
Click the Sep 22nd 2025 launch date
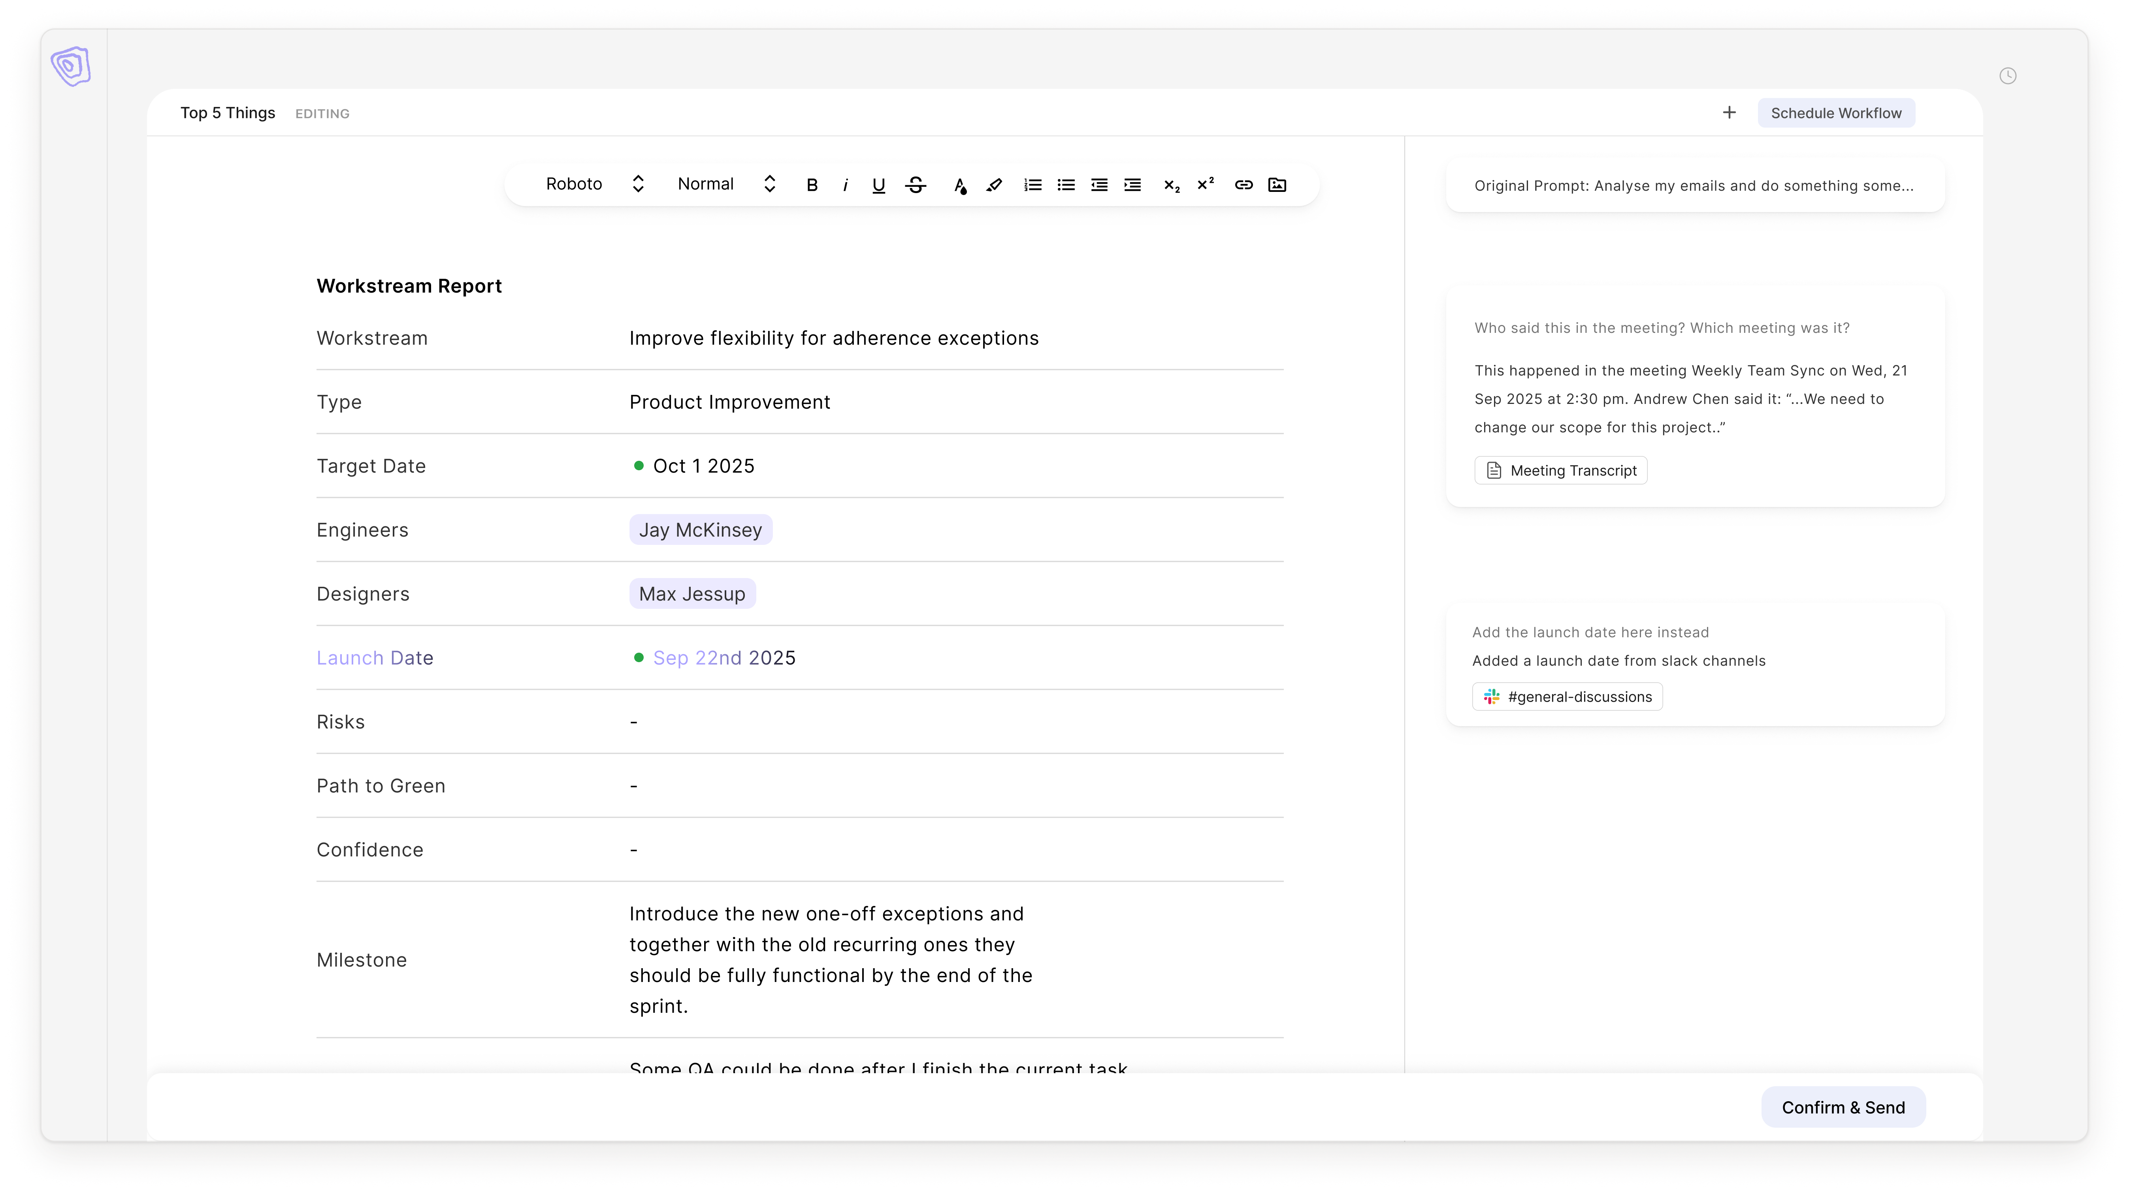pos(724,658)
